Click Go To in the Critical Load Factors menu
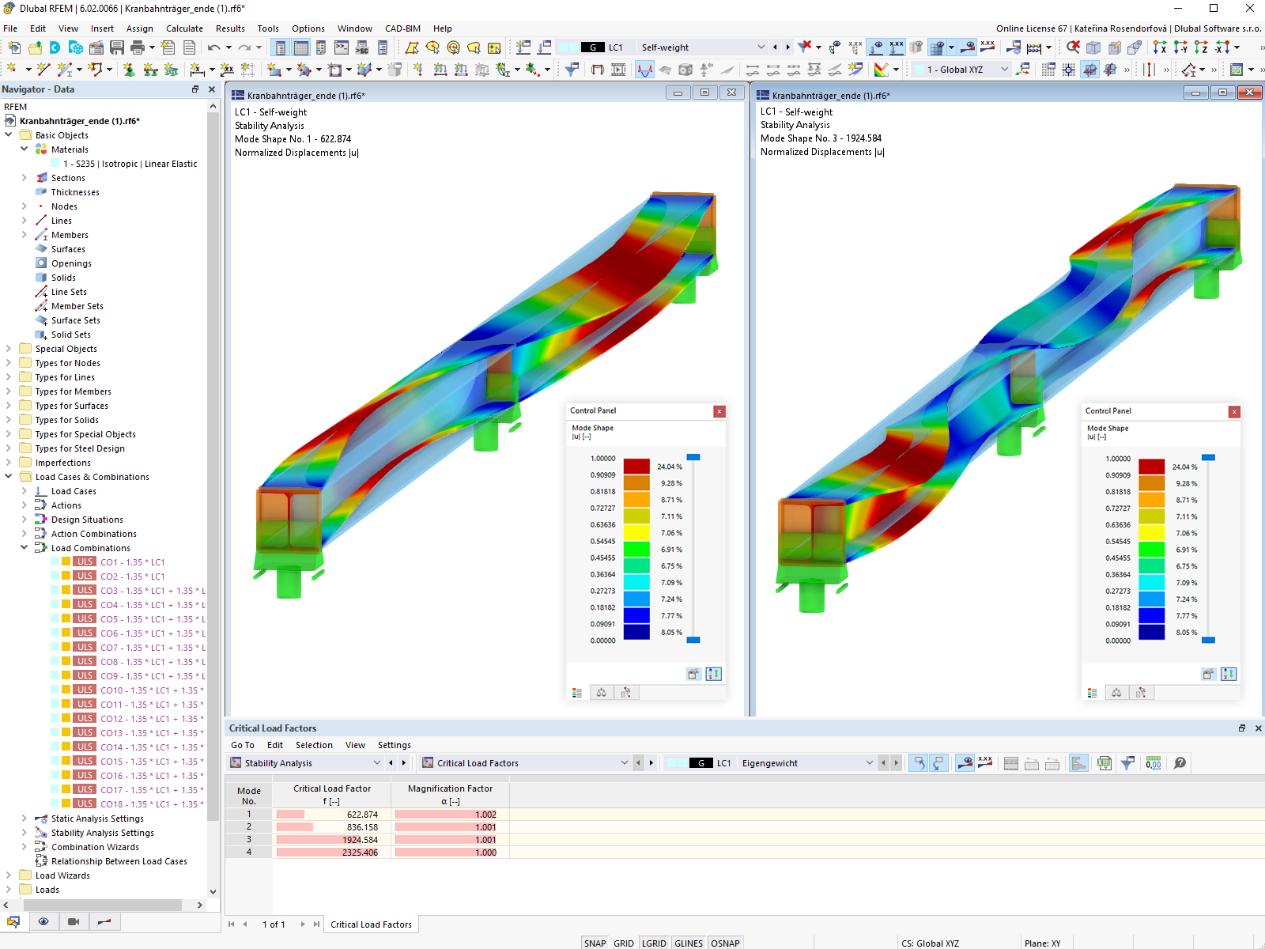This screenshot has height=949, width=1265. click(x=242, y=745)
